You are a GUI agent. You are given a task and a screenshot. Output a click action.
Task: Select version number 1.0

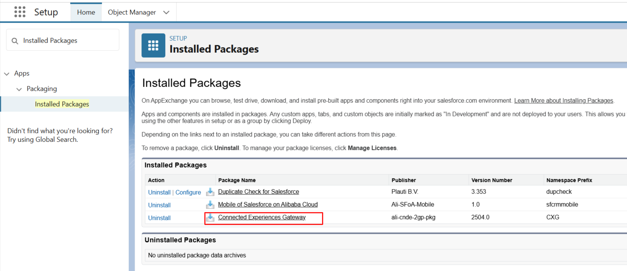(475, 204)
